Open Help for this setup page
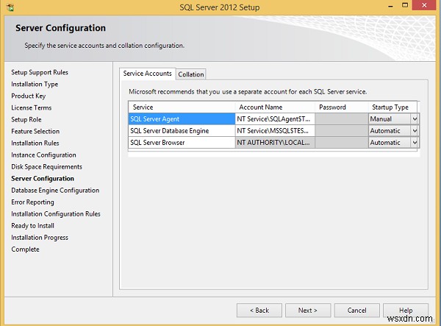 pyautogui.click(x=406, y=311)
